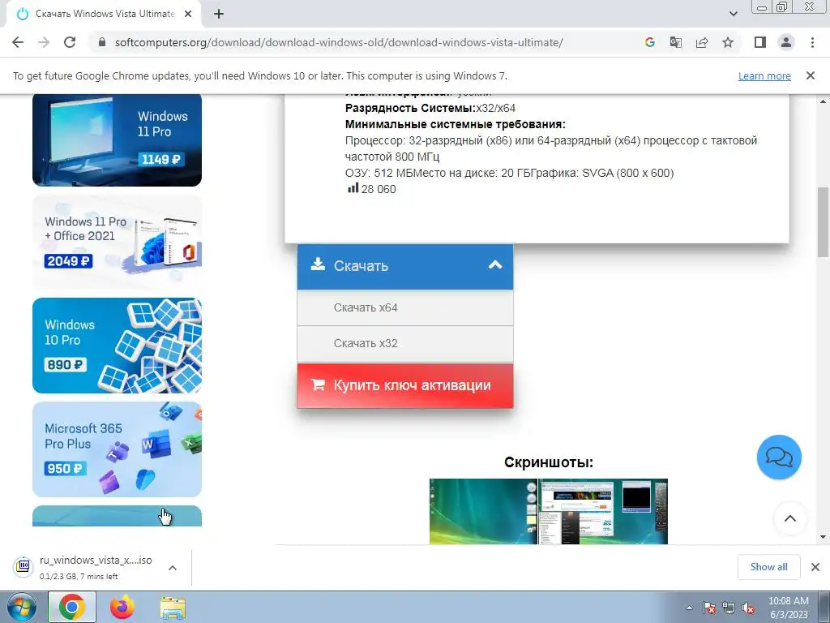Expand the download item options chevron

coord(173,568)
